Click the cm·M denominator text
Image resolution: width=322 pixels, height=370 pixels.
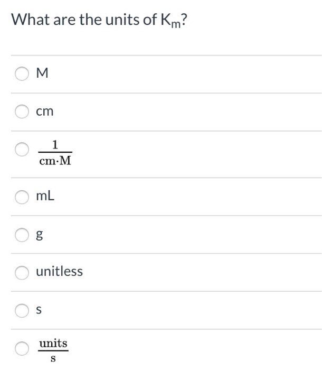(55, 161)
